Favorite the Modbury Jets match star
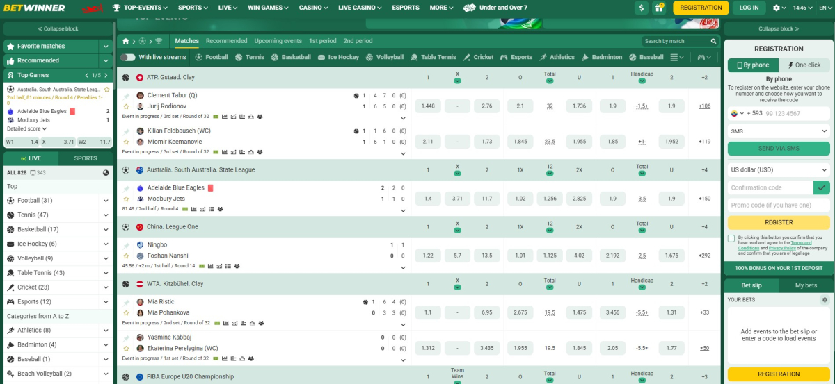Screen dimensions: 835x384 [126, 199]
